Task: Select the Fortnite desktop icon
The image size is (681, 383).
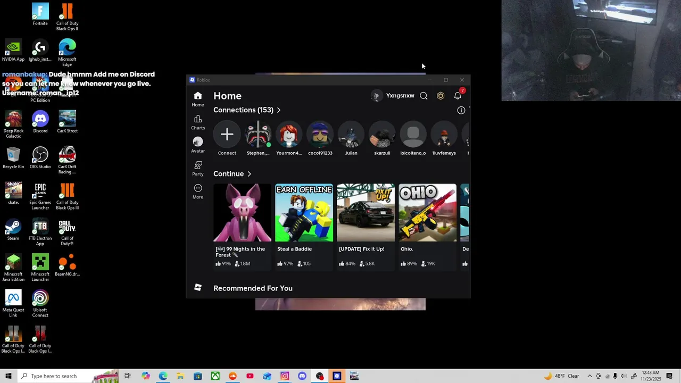Action: coord(40,14)
